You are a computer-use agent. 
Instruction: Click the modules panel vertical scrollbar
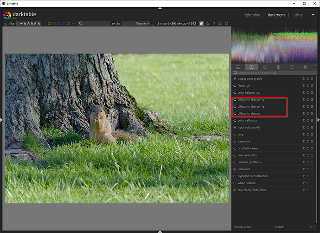pyautogui.click(x=316, y=149)
